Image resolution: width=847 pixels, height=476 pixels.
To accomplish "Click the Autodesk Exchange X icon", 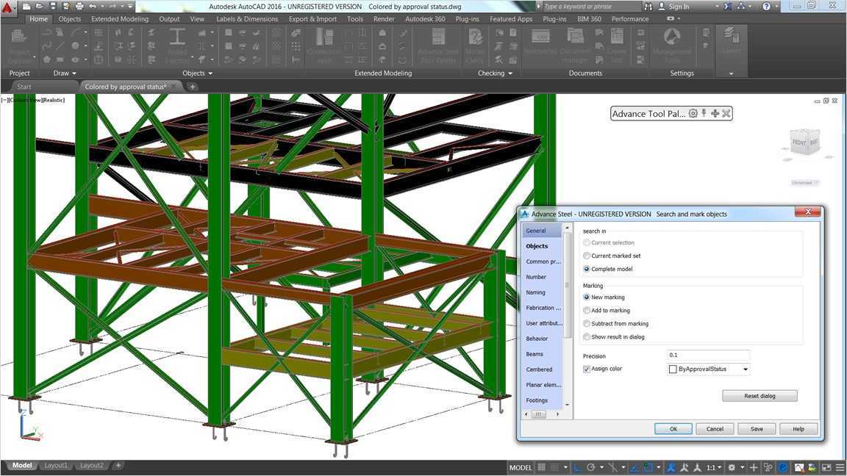I will tap(728, 7).
